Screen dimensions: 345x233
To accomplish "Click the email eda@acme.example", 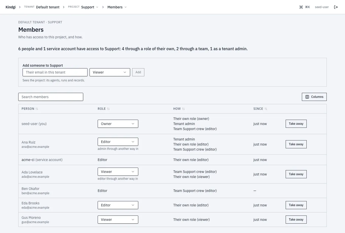I will click(35, 208).
